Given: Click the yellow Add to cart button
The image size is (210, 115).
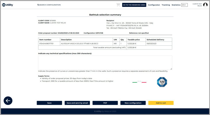Looking at the screenshot, I should pos(161,103).
